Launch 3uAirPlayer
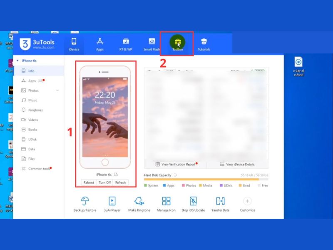This screenshot has width=333, height=250. (x=112, y=204)
